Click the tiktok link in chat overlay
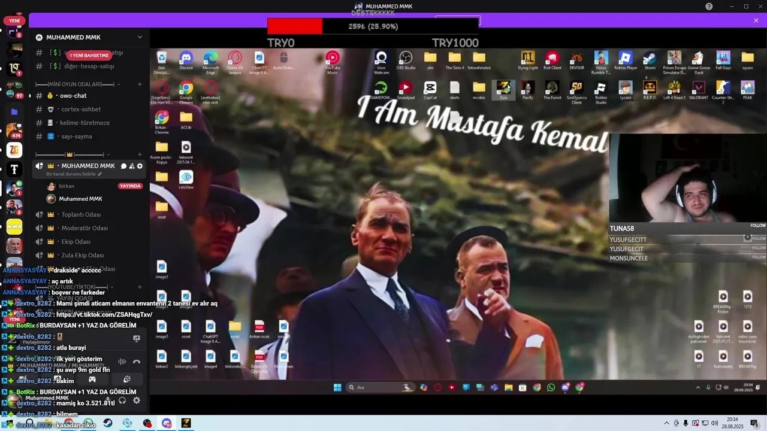767x431 pixels. click(x=104, y=314)
